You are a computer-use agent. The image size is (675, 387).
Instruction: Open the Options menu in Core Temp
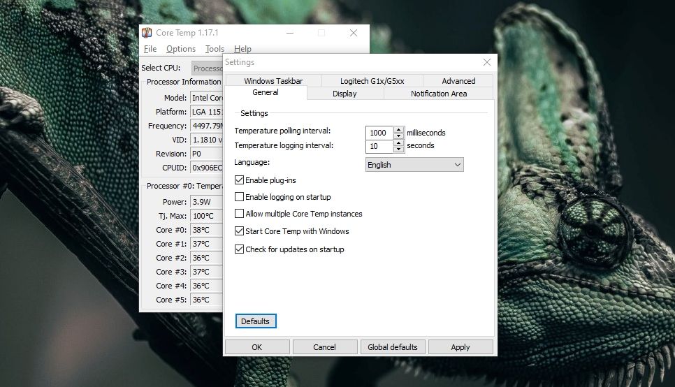(181, 49)
